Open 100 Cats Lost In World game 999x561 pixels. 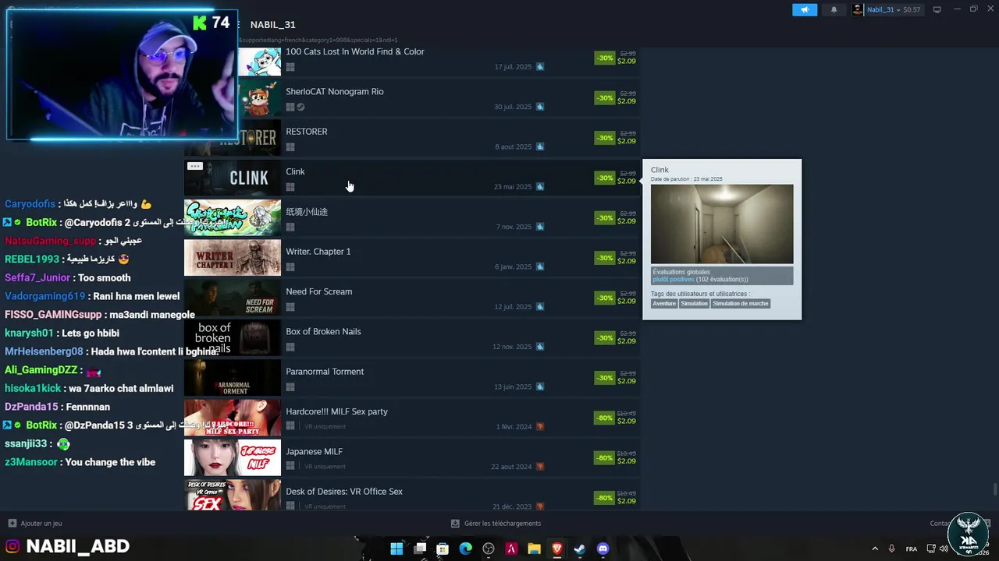354,51
